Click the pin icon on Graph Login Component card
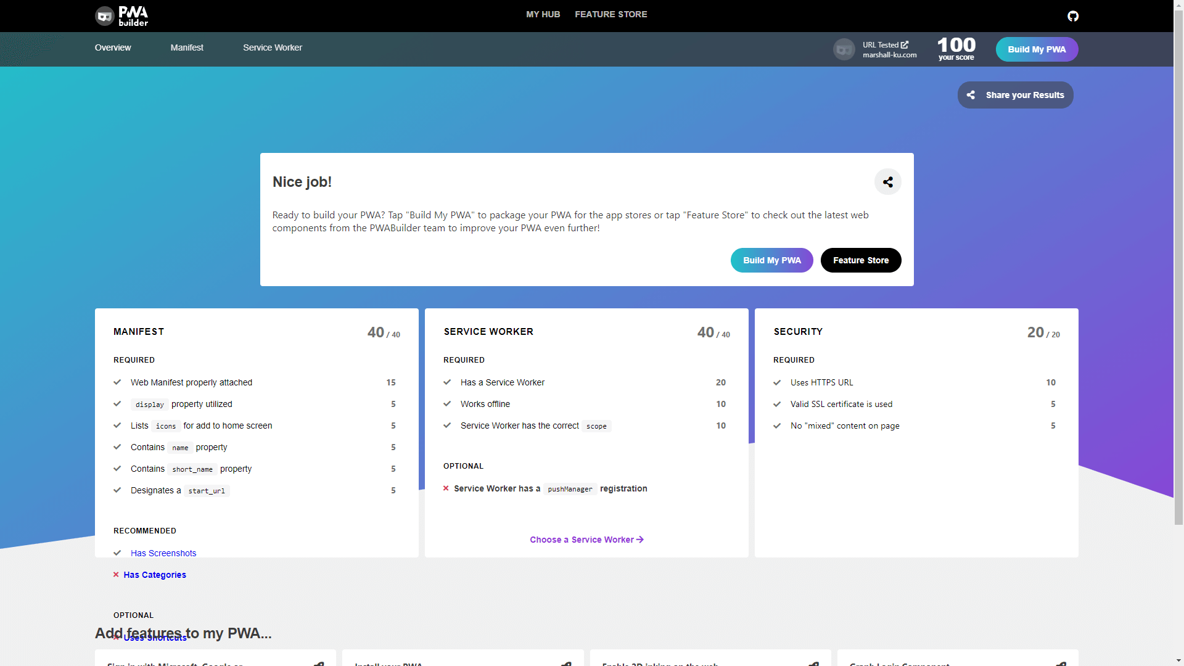 [1063, 664]
